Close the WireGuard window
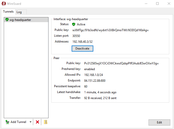The height and width of the screenshot is (129, 174). [x=169, y=4]
